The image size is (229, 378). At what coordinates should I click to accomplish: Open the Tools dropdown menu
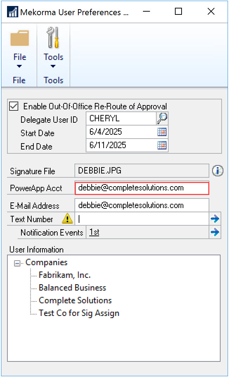pyautogui.click(x=53, y=61)
